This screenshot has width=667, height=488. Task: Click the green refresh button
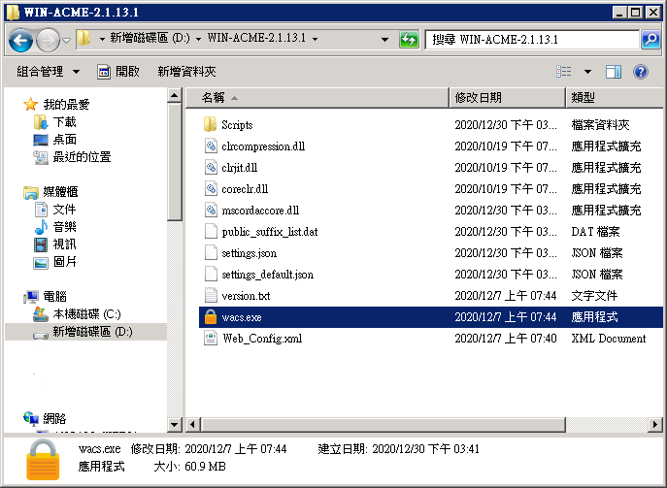[x=409, y=40]
